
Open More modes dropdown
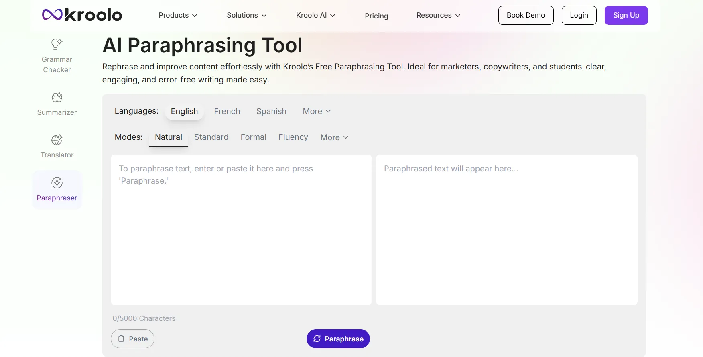click(x=334, y=137)
